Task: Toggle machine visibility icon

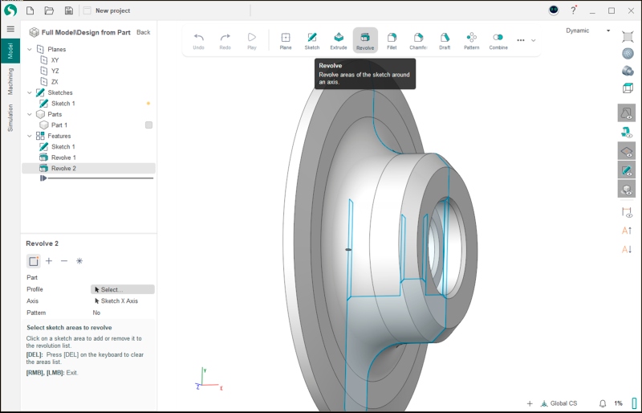Action: (x=627, y=132)
